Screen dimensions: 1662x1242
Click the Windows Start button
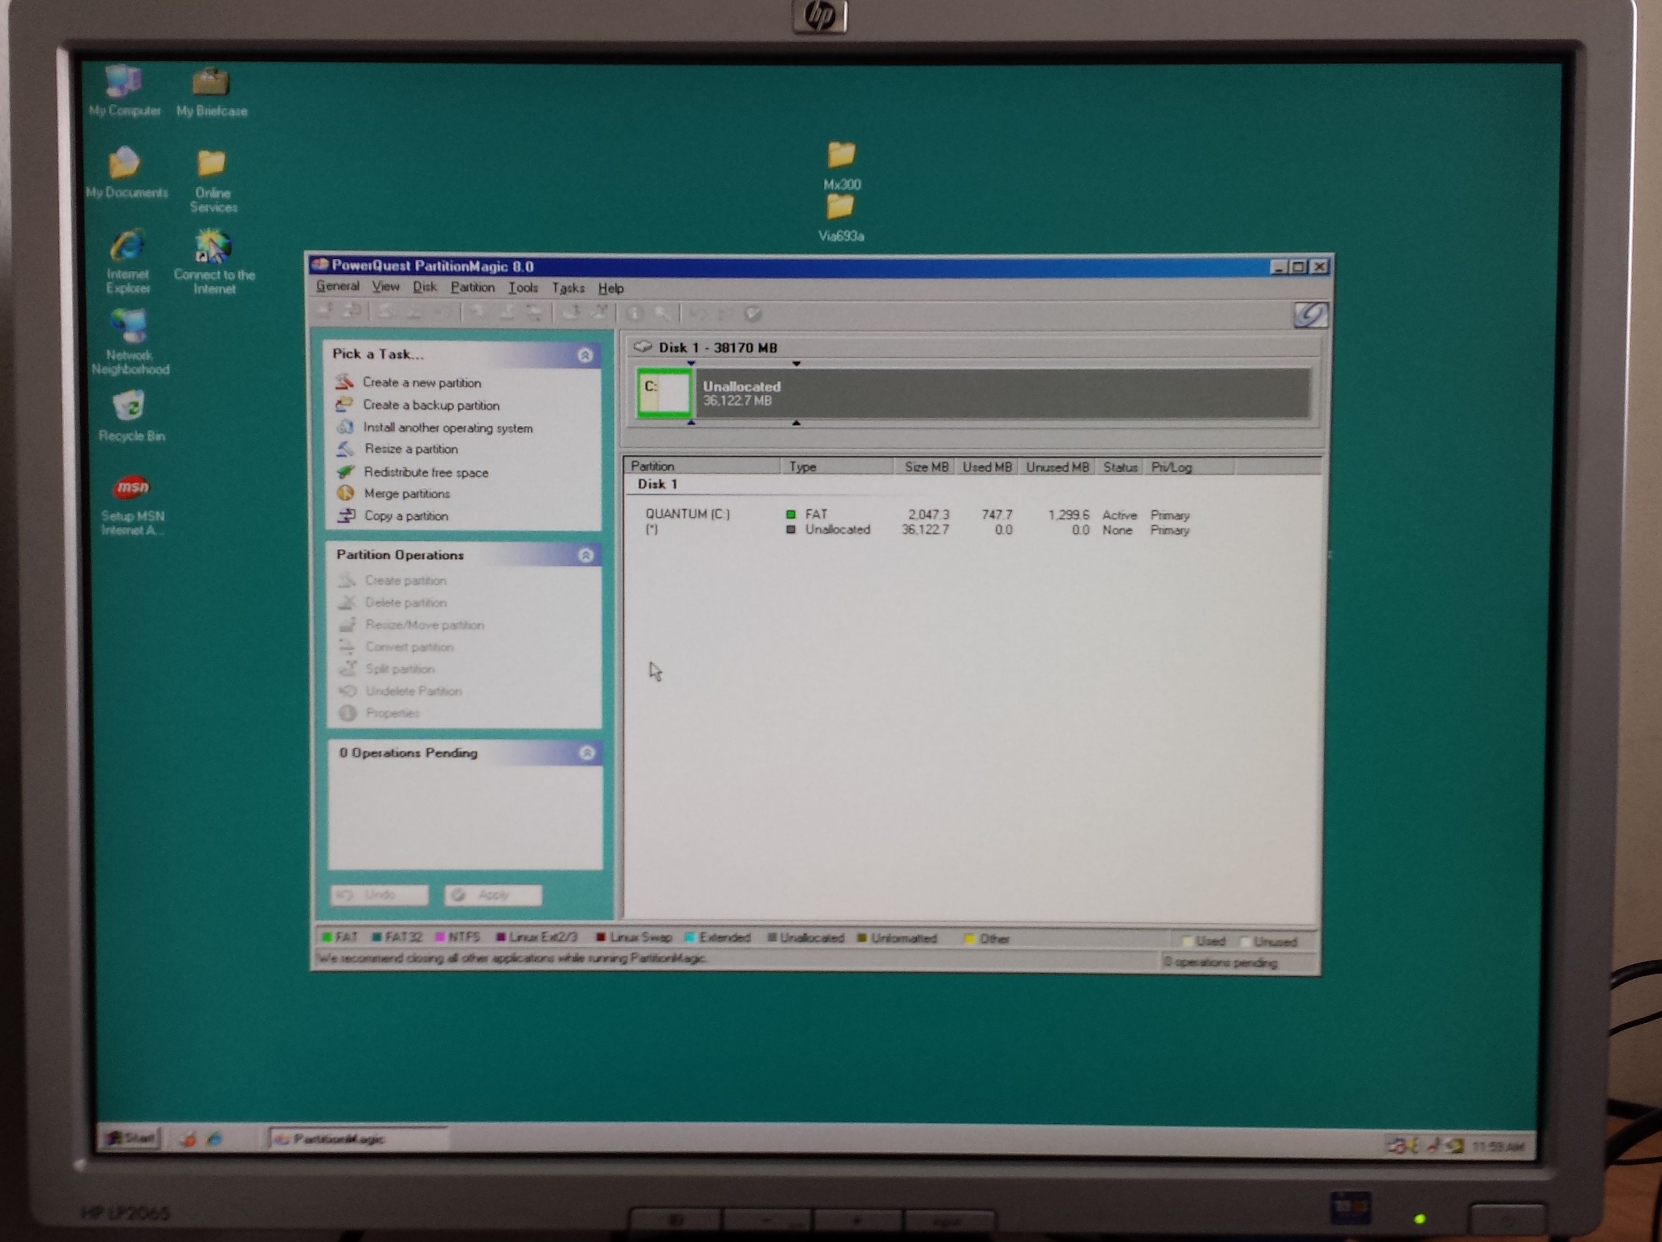(x=131, y=1138)
